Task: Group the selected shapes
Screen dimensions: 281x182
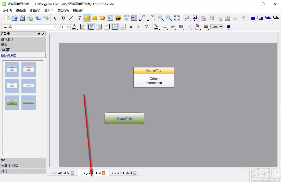Action: click(187, 18)
